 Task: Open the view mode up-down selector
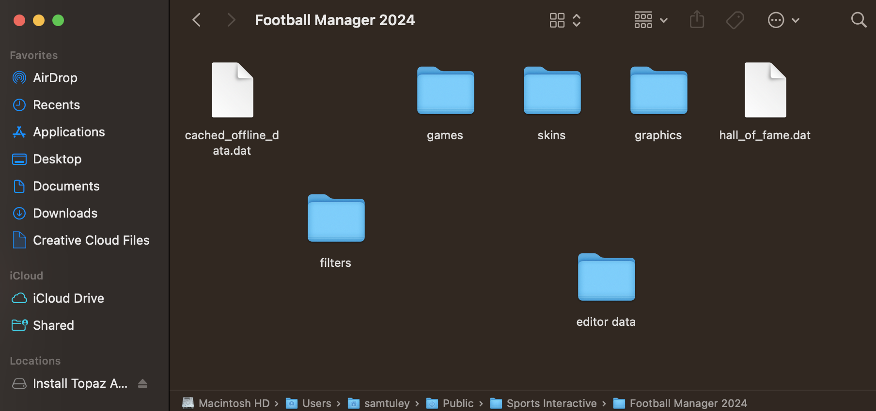577,20
